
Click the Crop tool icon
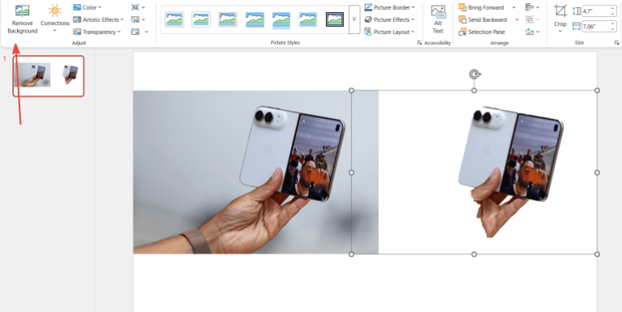click(x=561, y=11)
